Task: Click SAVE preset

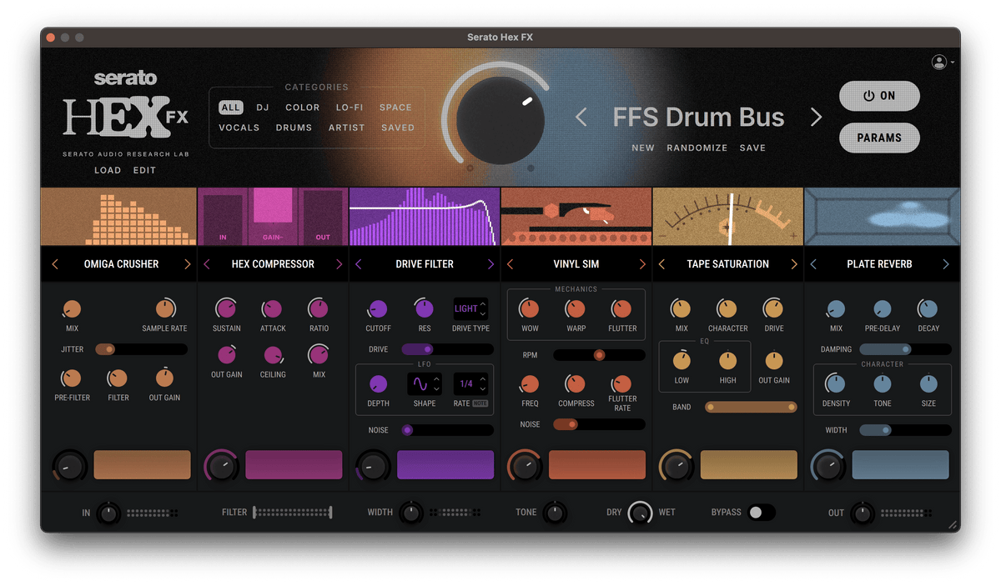Action: click(752, 148)
